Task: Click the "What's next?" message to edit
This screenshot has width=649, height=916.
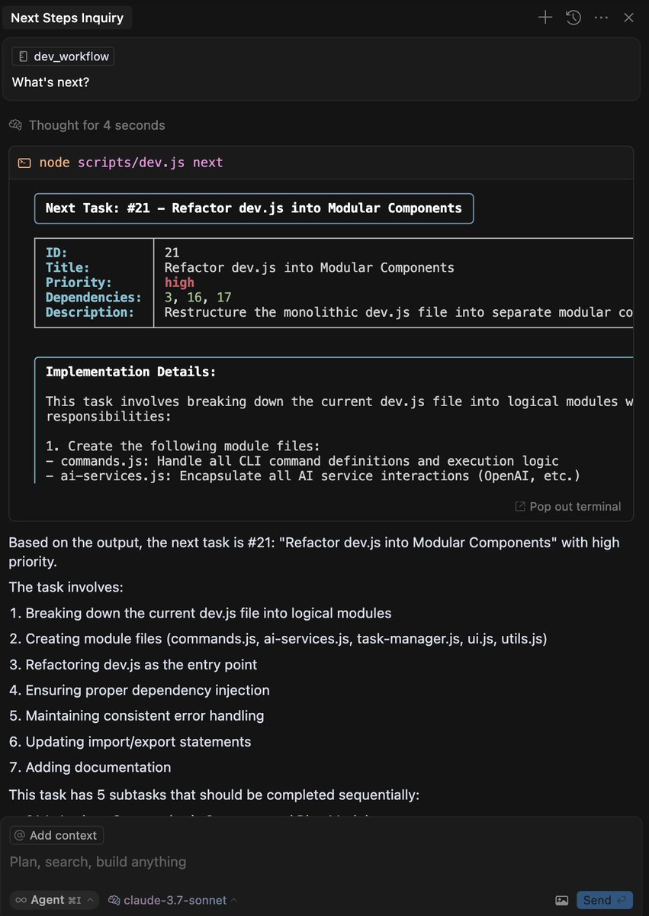Action: tap(50, 82)
